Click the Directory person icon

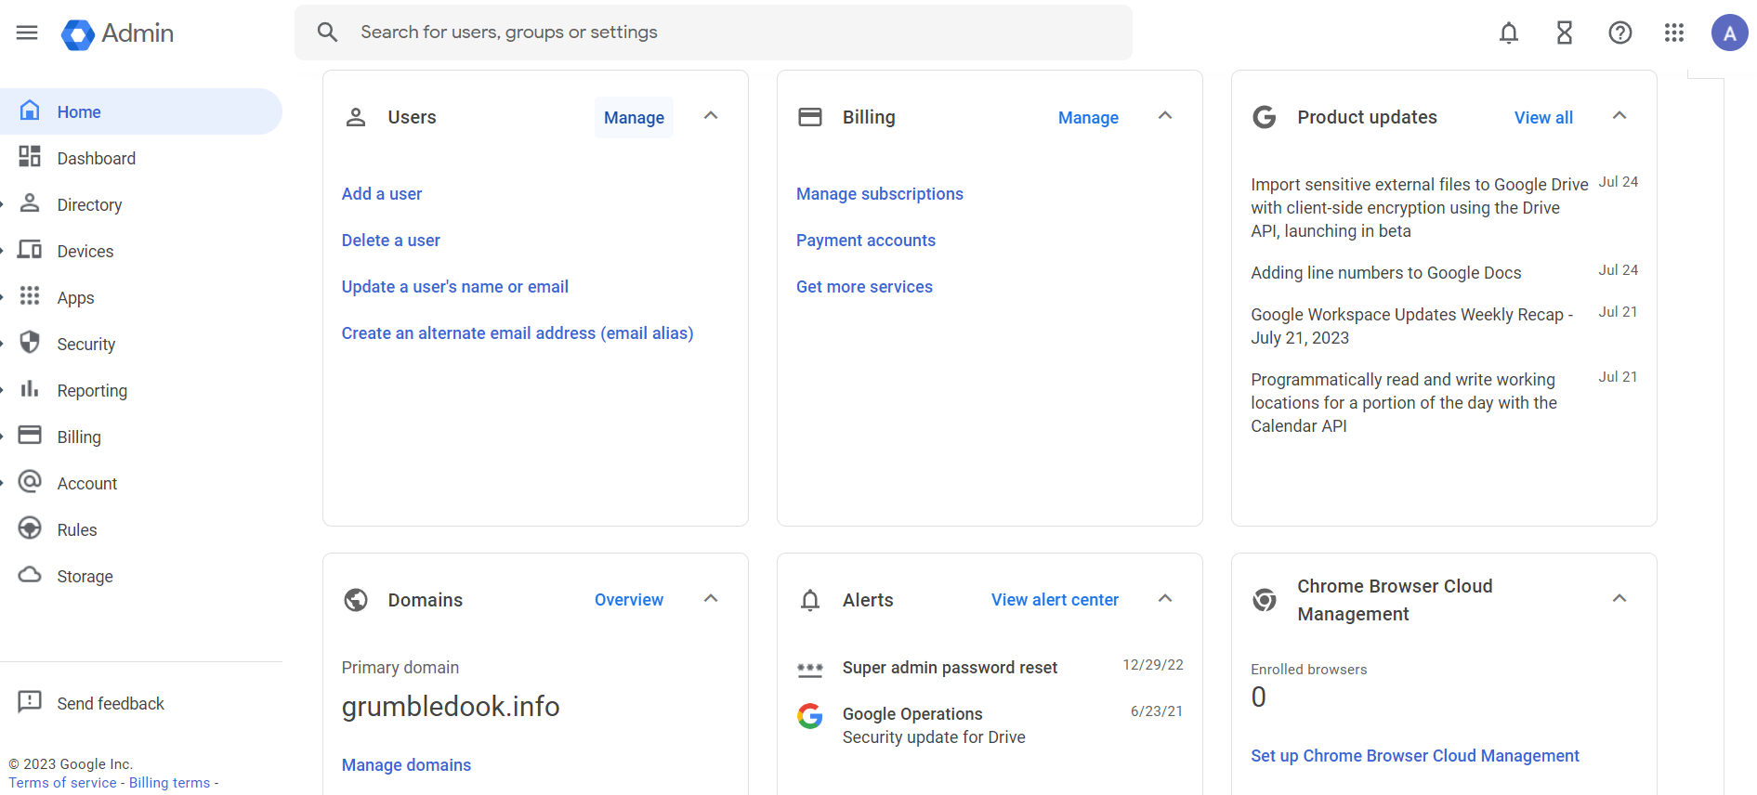[30, 203]
